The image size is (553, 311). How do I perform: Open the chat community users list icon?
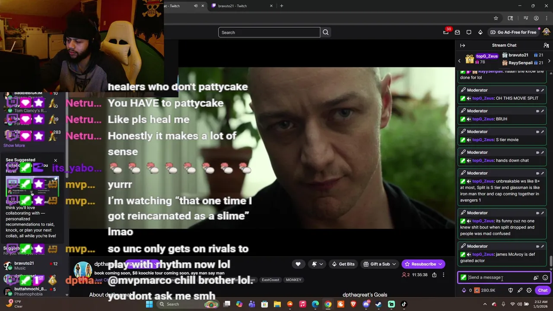click(546, 45)
